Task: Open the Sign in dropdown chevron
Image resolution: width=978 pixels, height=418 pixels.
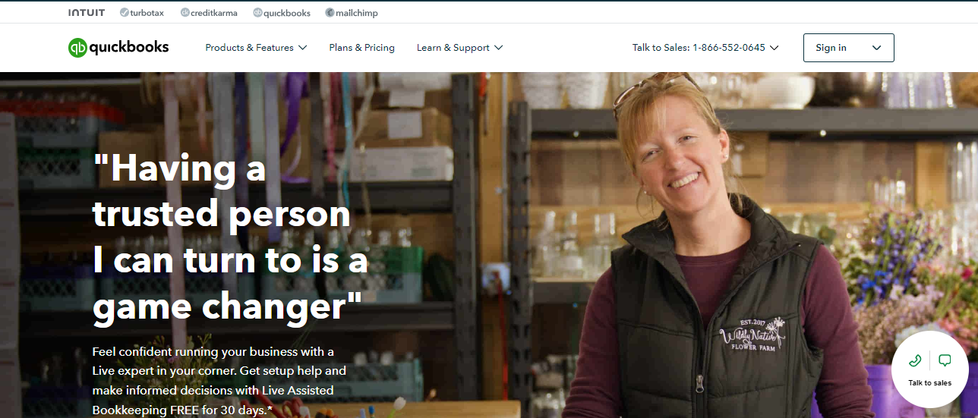Action: (x=877, y=48)
